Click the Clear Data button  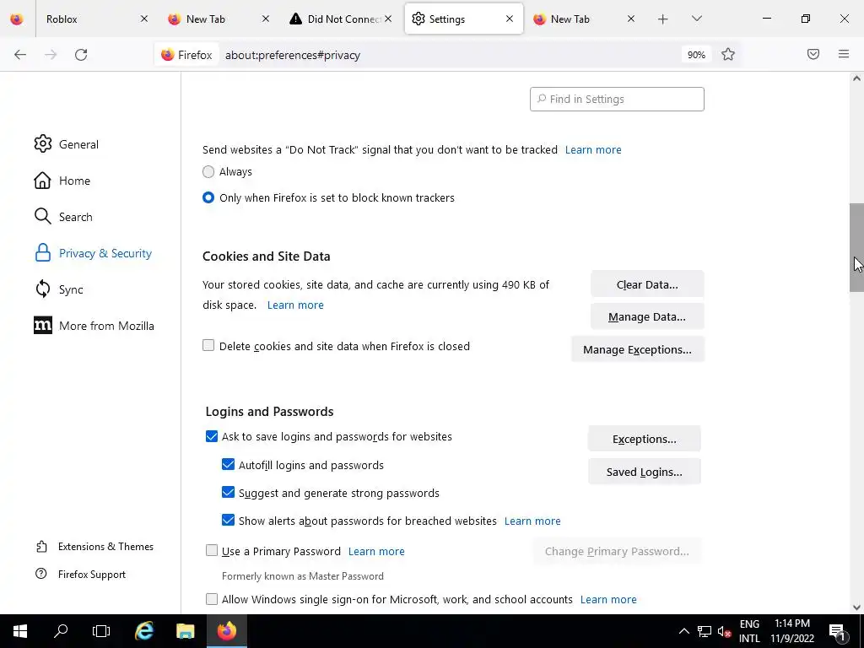click(647, 285)
